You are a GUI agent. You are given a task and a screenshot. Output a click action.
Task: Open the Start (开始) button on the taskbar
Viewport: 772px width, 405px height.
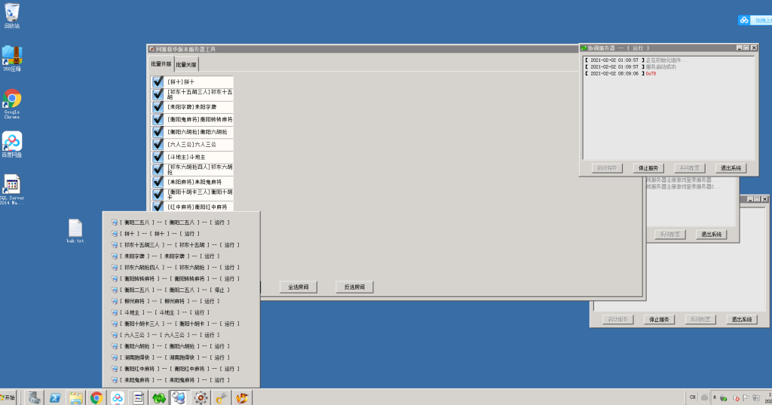click(x=8, y=397)
